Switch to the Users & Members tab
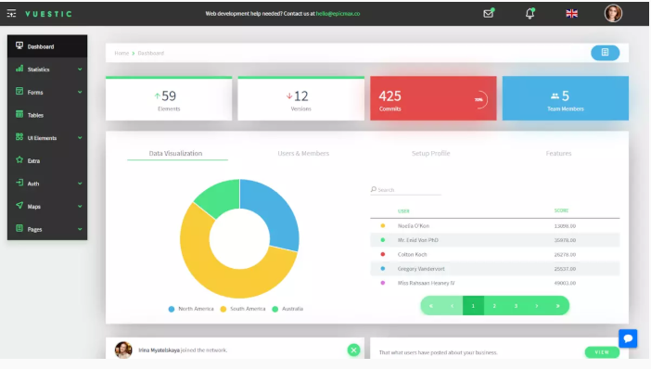 [x=303, y=153]
